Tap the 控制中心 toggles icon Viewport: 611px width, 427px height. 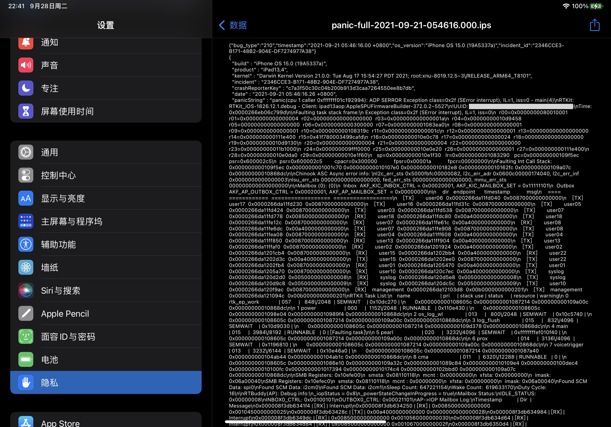point(26,175)
